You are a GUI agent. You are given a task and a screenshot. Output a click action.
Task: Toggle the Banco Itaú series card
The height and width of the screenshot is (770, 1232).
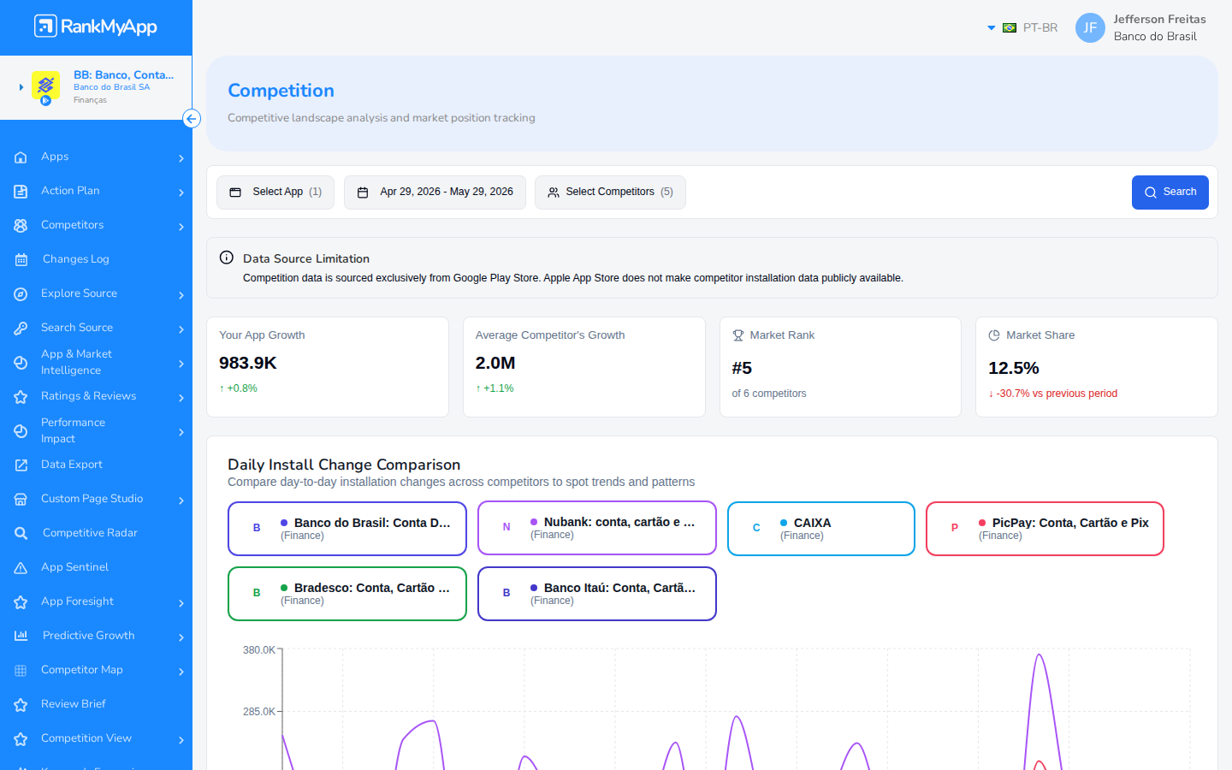point(597,594)
